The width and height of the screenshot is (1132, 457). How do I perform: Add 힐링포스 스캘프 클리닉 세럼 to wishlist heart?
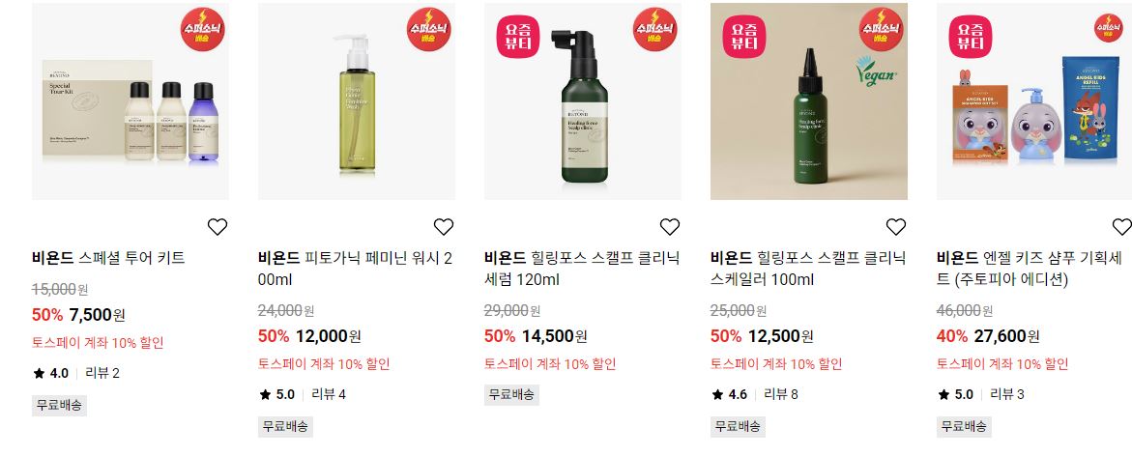tap(670, 227)
